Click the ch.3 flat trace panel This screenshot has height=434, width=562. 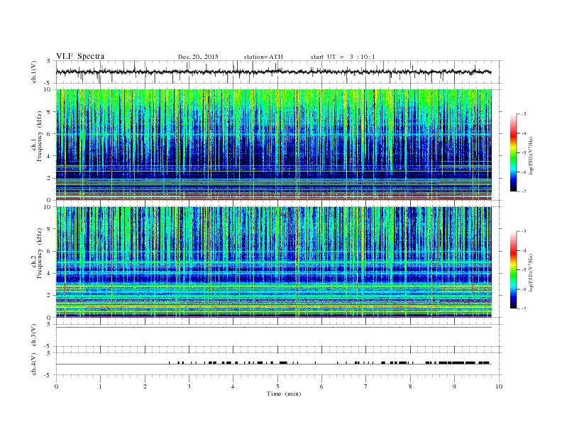tap(278, 335)
